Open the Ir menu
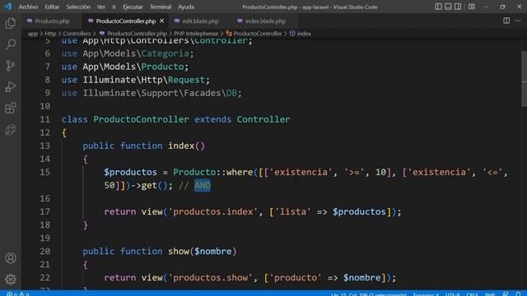Image resolution: width=527 pixels, height=296 pixels. (114, 7)
